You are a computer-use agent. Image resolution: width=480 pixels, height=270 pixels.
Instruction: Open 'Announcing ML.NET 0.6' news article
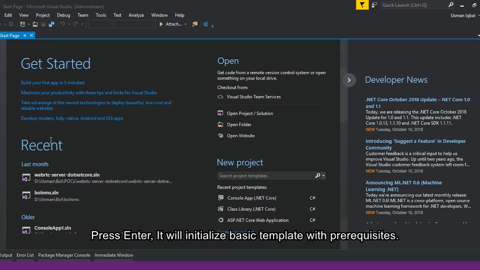(x=404, y=186)
